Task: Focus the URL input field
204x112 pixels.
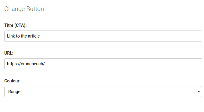Action: [103, 64]
